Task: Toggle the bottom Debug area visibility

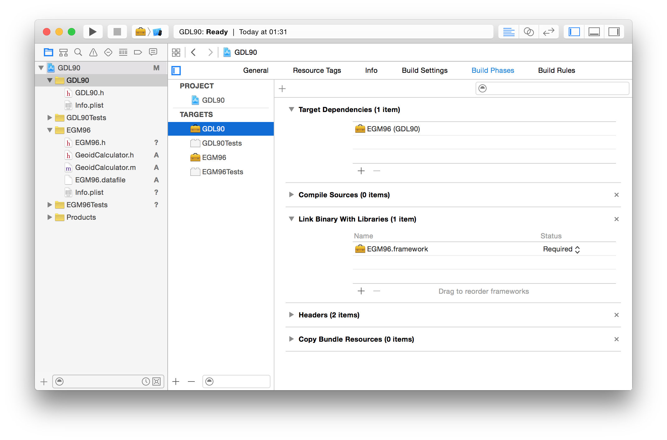Action: click(594, 32)
